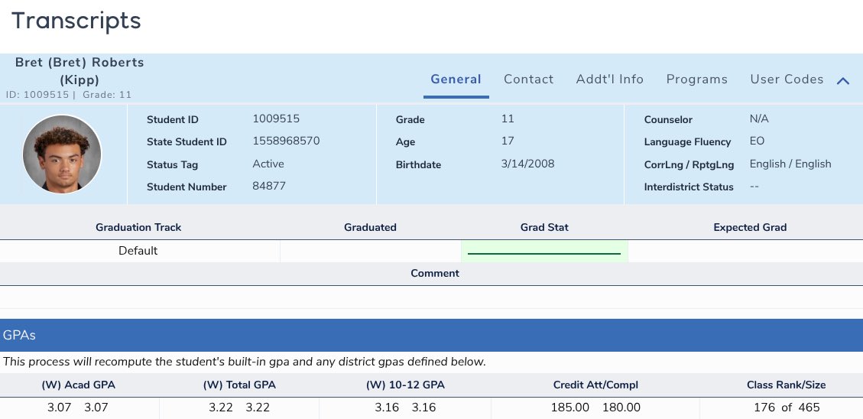Click Credit Att/Compl values 185.00 180.00
This screenshot has width=863, height=419.
[x=595, y=408]
